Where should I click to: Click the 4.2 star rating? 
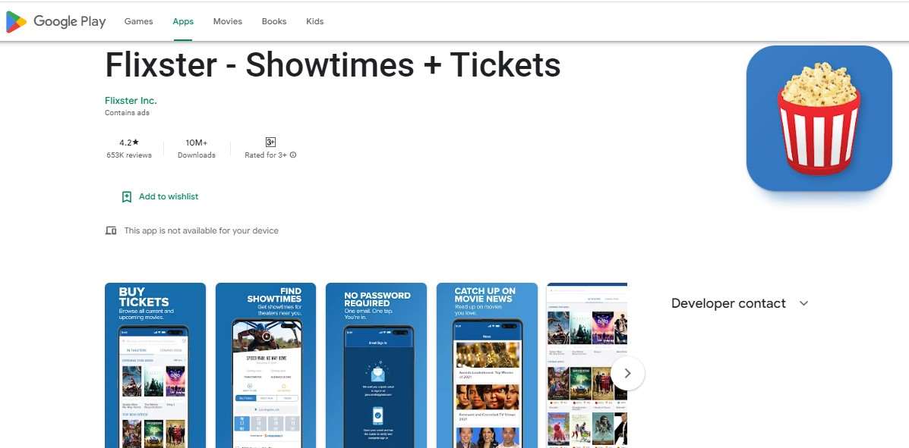[129, 143]
